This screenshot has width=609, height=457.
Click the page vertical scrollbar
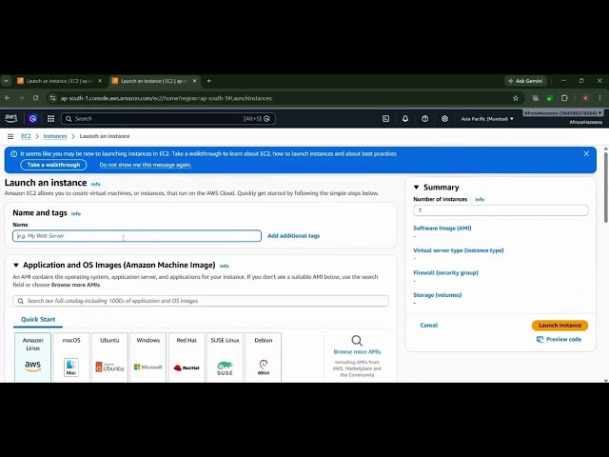click(605, 188)
